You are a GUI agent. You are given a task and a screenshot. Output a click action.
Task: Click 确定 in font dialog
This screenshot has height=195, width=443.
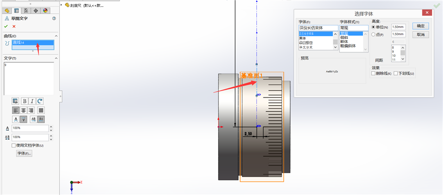coord(421,26)
